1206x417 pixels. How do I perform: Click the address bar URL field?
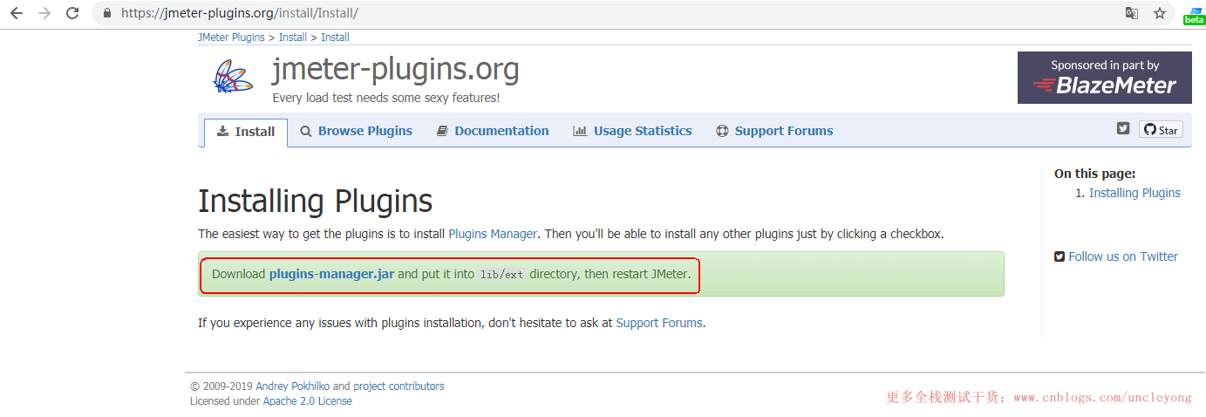click(610, 13)
